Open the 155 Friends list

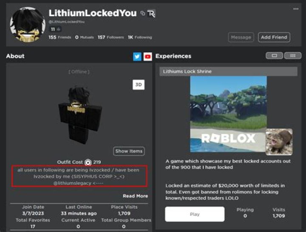pyautogui.click(x=59, y=37)
